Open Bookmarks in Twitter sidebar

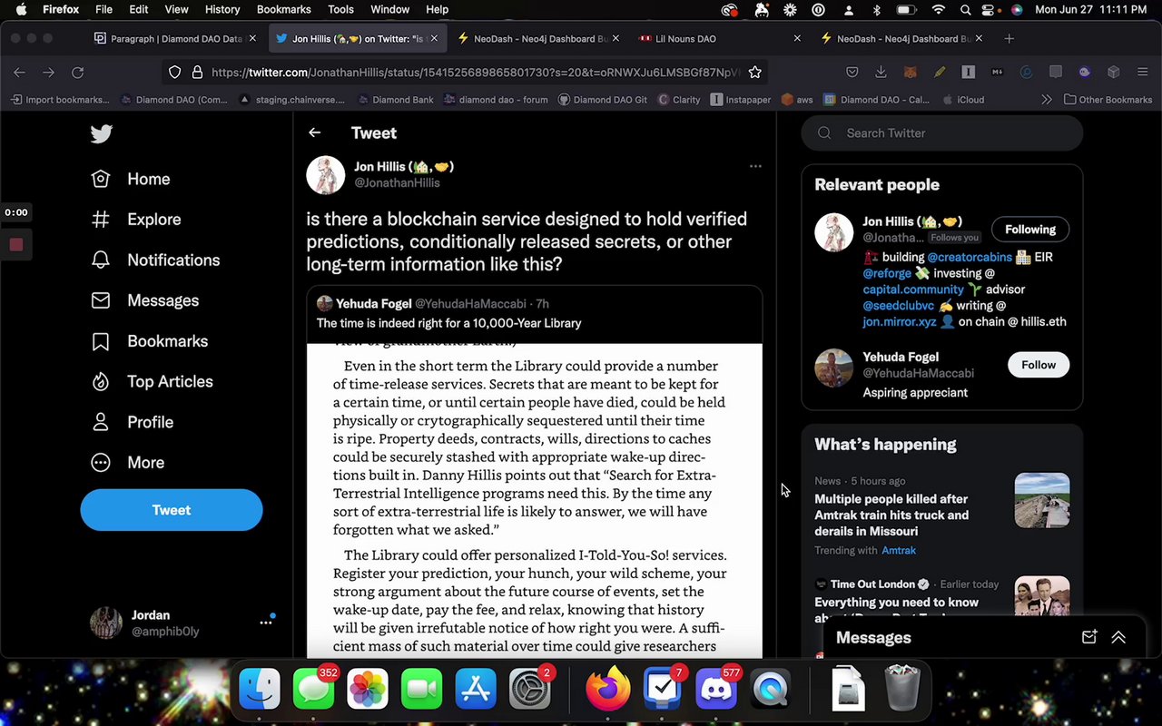click(150, 341)
